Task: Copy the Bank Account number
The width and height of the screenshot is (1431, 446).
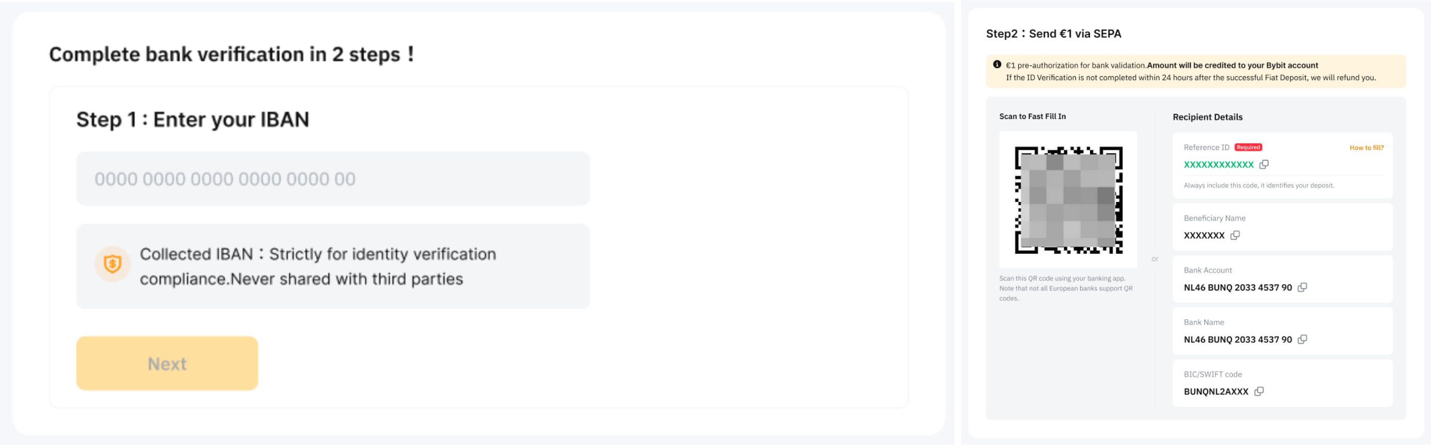Action: (1302, 287)
